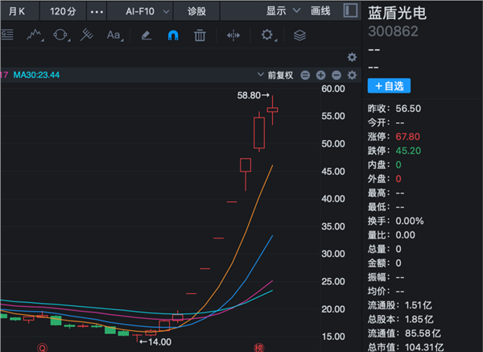Click the 昨收 56.50 value
The height and width of the screenshot is (352, 483).
click(408, 109)
